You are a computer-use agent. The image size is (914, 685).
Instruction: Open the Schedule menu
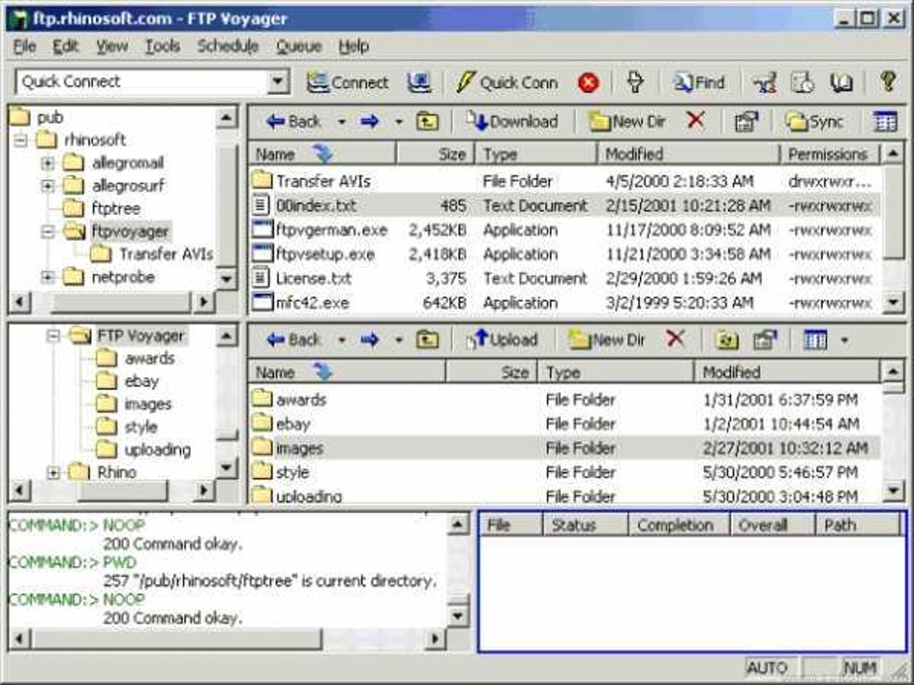tap(228, 46)
